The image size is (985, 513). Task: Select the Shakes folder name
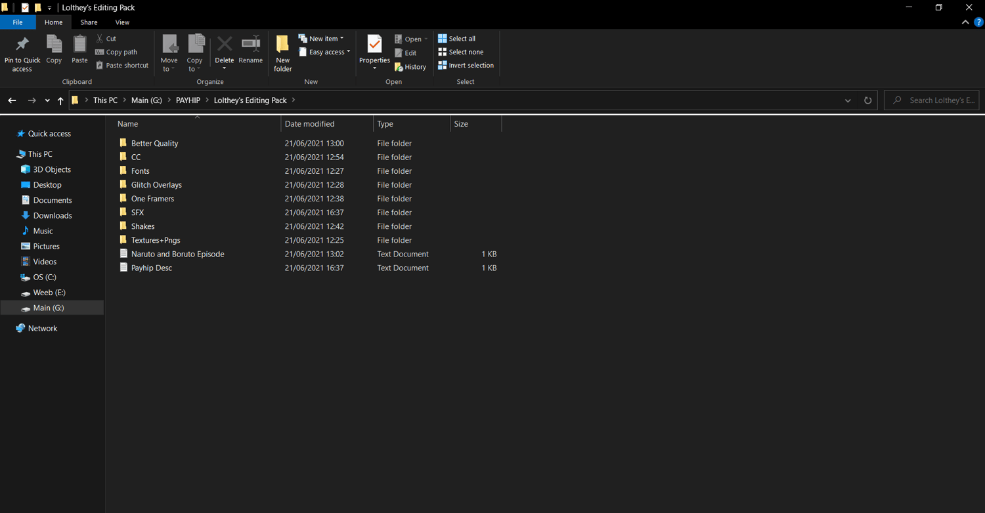[x=142, y=226]
